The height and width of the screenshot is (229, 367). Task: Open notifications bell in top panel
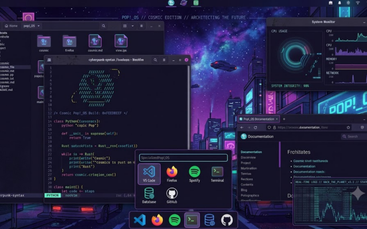click(x=339, y=3)
